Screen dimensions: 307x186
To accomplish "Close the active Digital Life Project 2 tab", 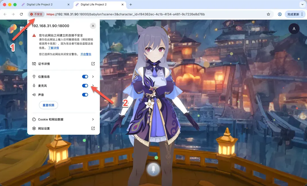I will 122,5.
